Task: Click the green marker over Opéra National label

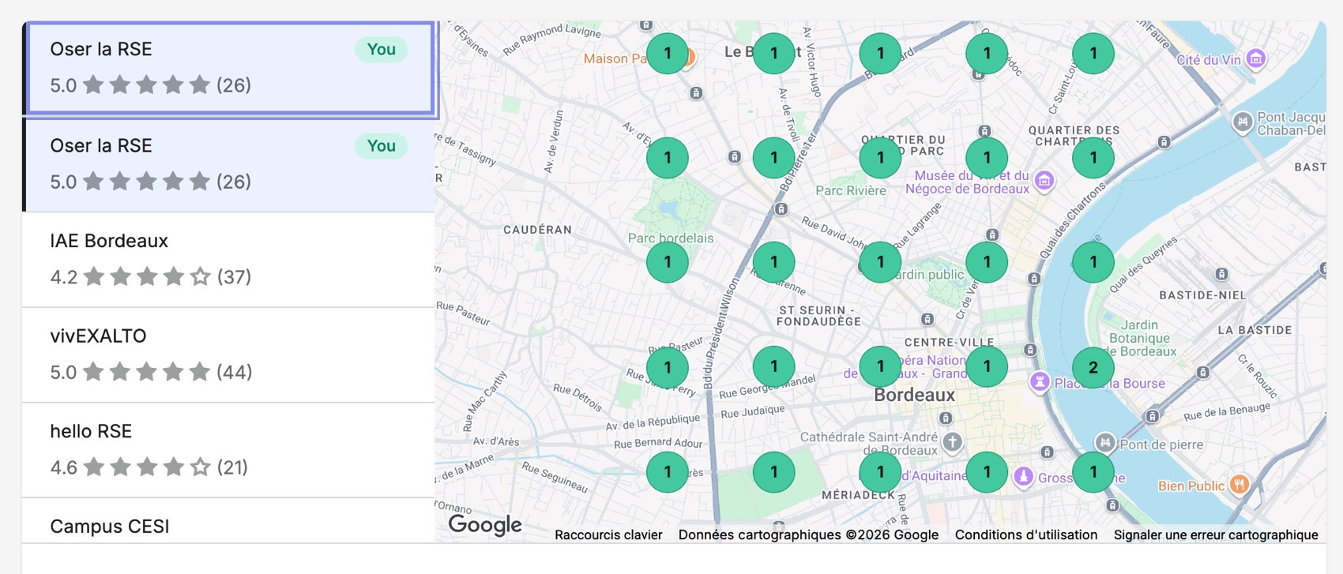Action: pos(881,367)
